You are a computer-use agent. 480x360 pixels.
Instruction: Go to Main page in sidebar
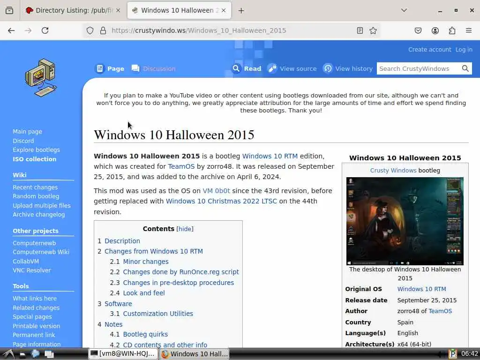pyautogui.click(x=27, y=132)
